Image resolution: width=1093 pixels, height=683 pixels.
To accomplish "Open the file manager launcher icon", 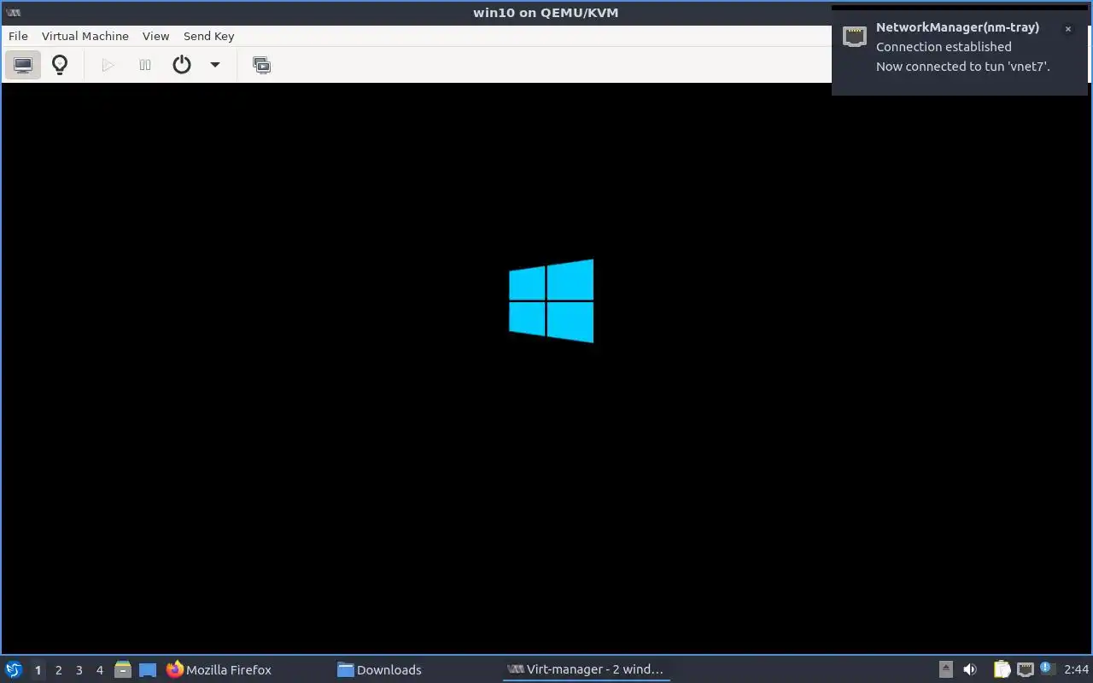I will [123, 670].
